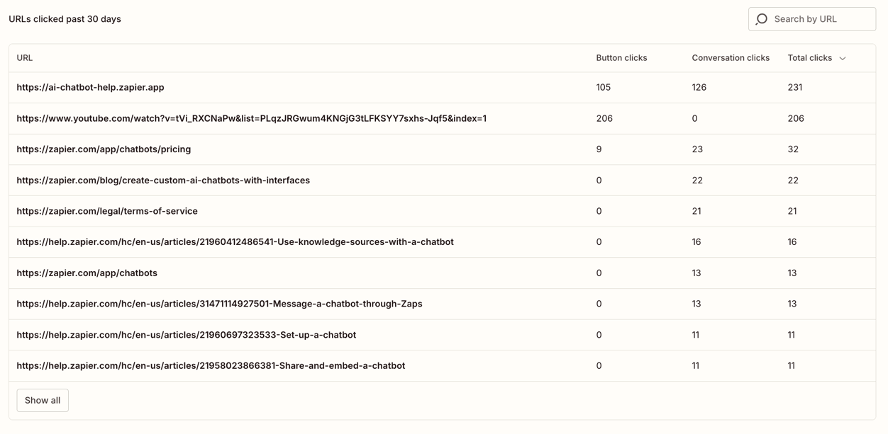Open the terms-of-service URL
This screenshot has height=434, width=888.
[x=107, y=211]
